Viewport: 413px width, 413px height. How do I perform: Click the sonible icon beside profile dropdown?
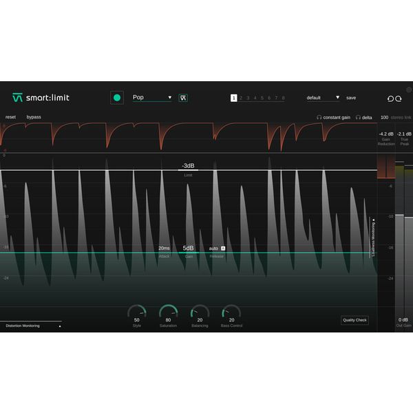pyautogui.click(x=183, y=98)
